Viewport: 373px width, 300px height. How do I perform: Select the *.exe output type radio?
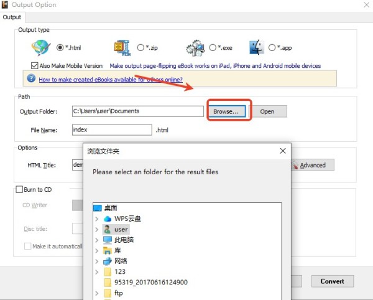point(213,48)
